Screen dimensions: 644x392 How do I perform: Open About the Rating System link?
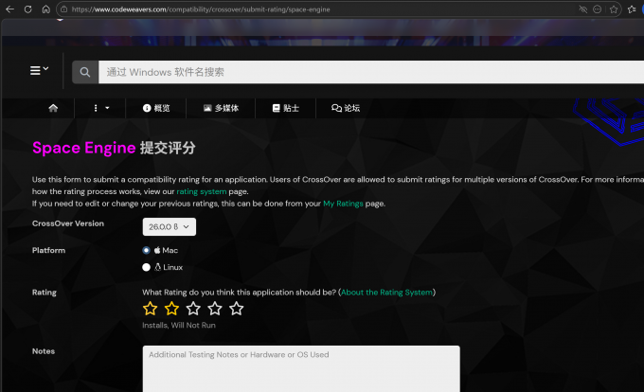tap(386, 293)
